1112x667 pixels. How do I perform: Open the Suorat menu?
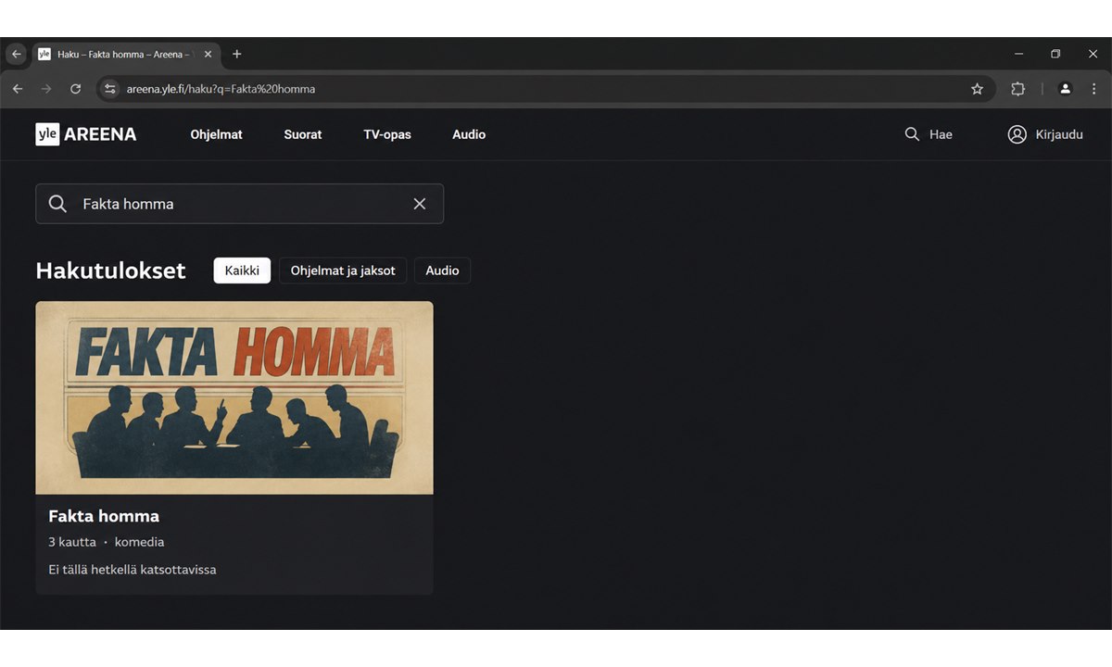pyautogui.click(x=303, y=134)
